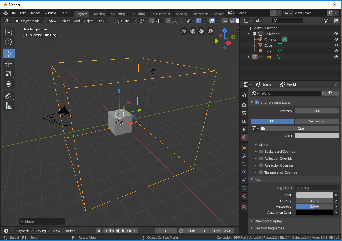The image size is (342, 241).
Task: Select the Move tool
Action: (x=8, y=54)
